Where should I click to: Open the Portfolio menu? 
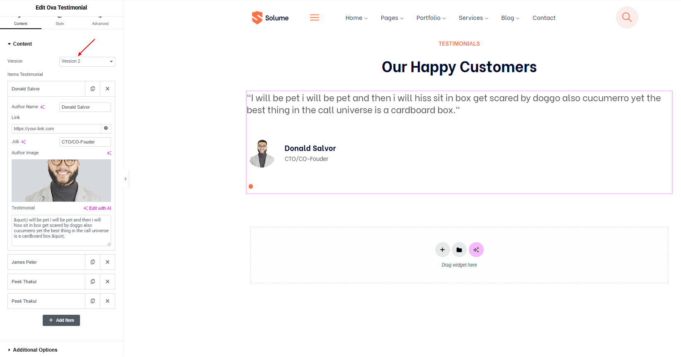point(431,18)
